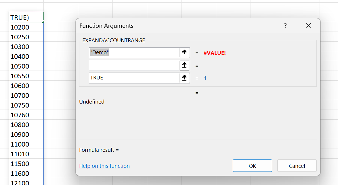Select the cell containing 10300

[x=26, y=47]
